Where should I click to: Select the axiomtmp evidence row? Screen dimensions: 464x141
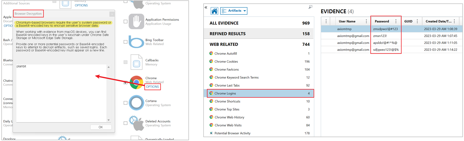[x=391, y=29]
